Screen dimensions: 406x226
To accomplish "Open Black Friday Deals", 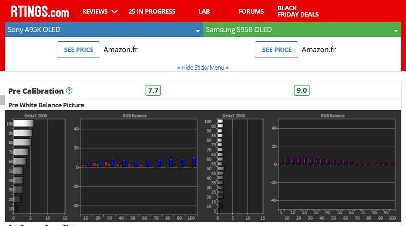I will tap(298, 11).
